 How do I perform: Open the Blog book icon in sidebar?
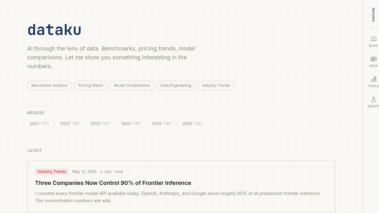373,39
